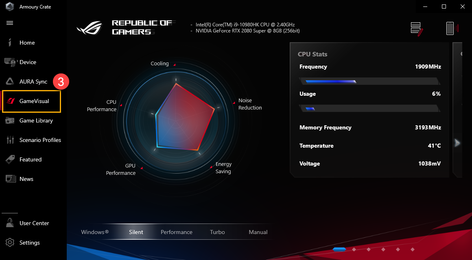Click the User Center avatar icon
The height and width of the screenshot is (260, 472).
point(10,223)
